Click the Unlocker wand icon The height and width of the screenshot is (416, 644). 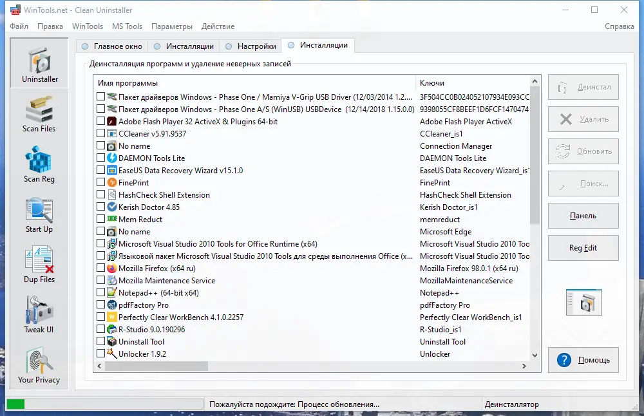(x=111, y=353)
